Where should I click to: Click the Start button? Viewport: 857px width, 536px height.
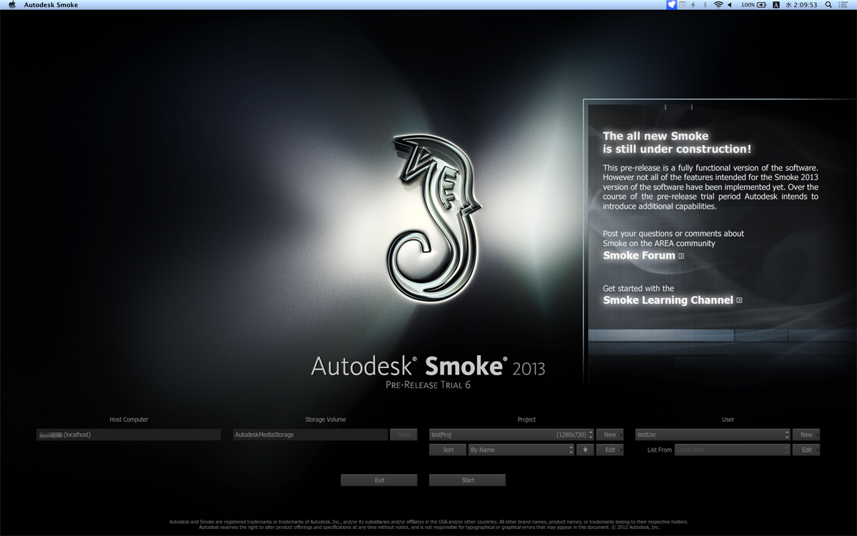tap(467, 480)
